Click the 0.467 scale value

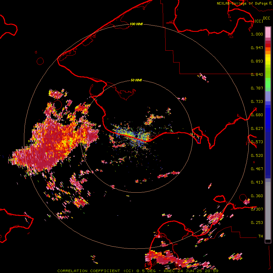(257, 169)
